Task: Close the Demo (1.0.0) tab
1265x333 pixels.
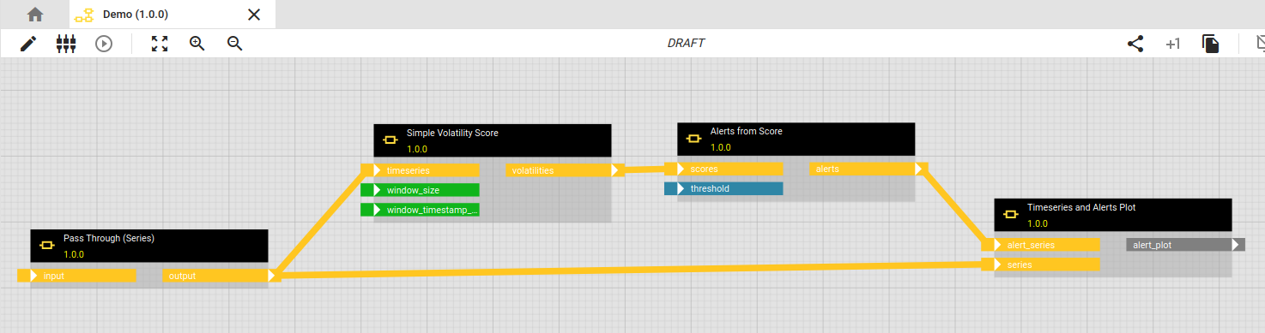Action: pyautogui.click(x=254, y=15)
